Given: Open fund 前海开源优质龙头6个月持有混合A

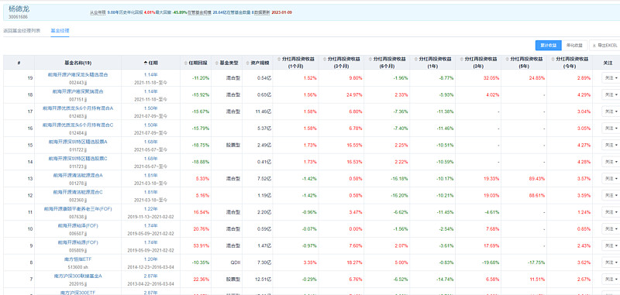Looking at the screenshot, I should [78, 108].
